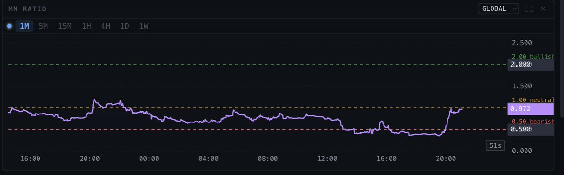
Task: Select the 1W timeframe
Action: (144, 26)
